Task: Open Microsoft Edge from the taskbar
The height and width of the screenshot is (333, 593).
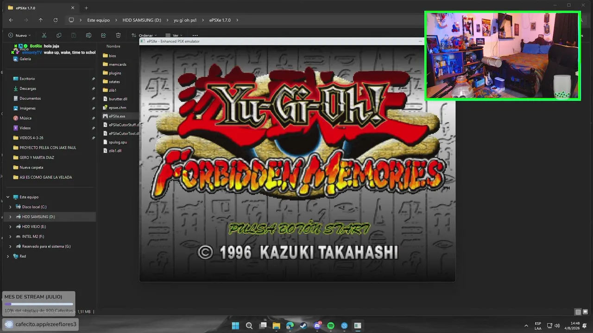Action: (x=290, y=326)
